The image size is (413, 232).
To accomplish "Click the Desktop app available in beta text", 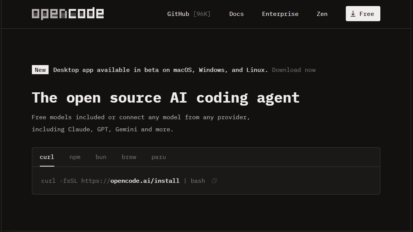I will click(161, 70).
